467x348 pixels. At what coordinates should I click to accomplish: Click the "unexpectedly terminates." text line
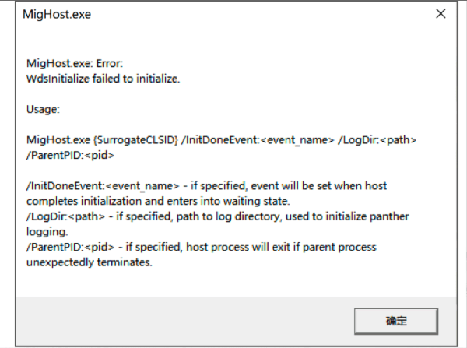tap(89, 262)
